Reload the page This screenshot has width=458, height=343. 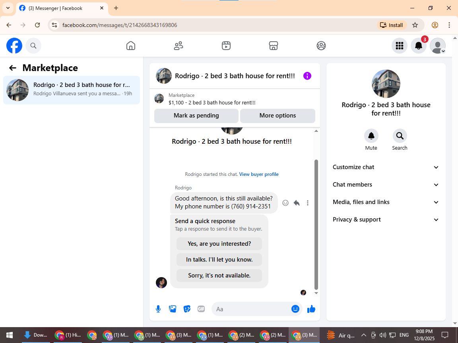37,25
